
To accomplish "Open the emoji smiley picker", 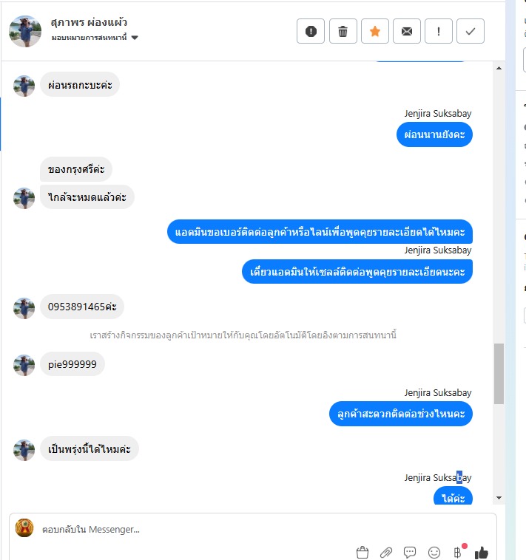I will (x=434, y=553).
